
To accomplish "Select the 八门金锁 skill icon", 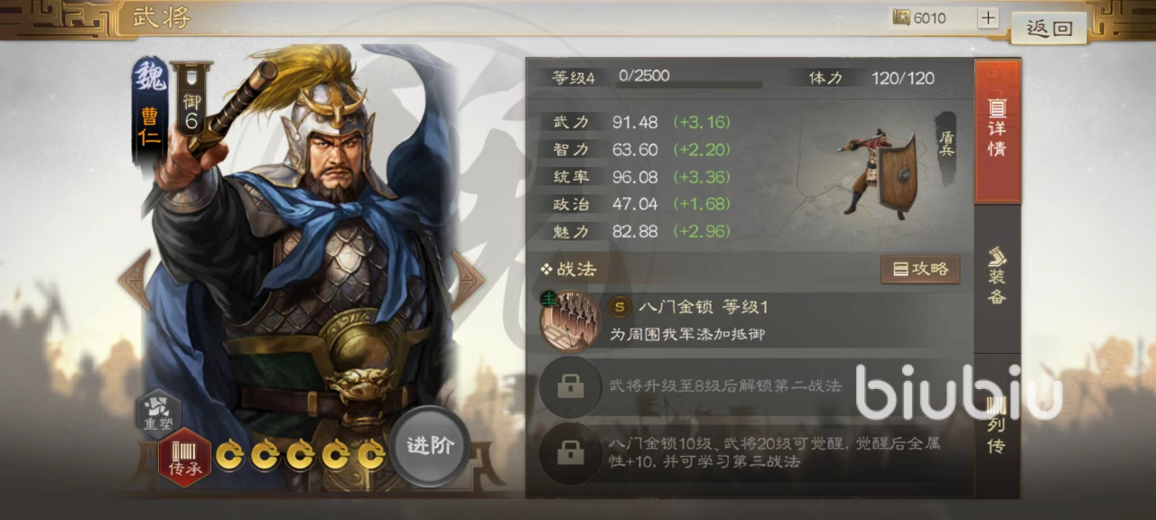I will [564, 320].
